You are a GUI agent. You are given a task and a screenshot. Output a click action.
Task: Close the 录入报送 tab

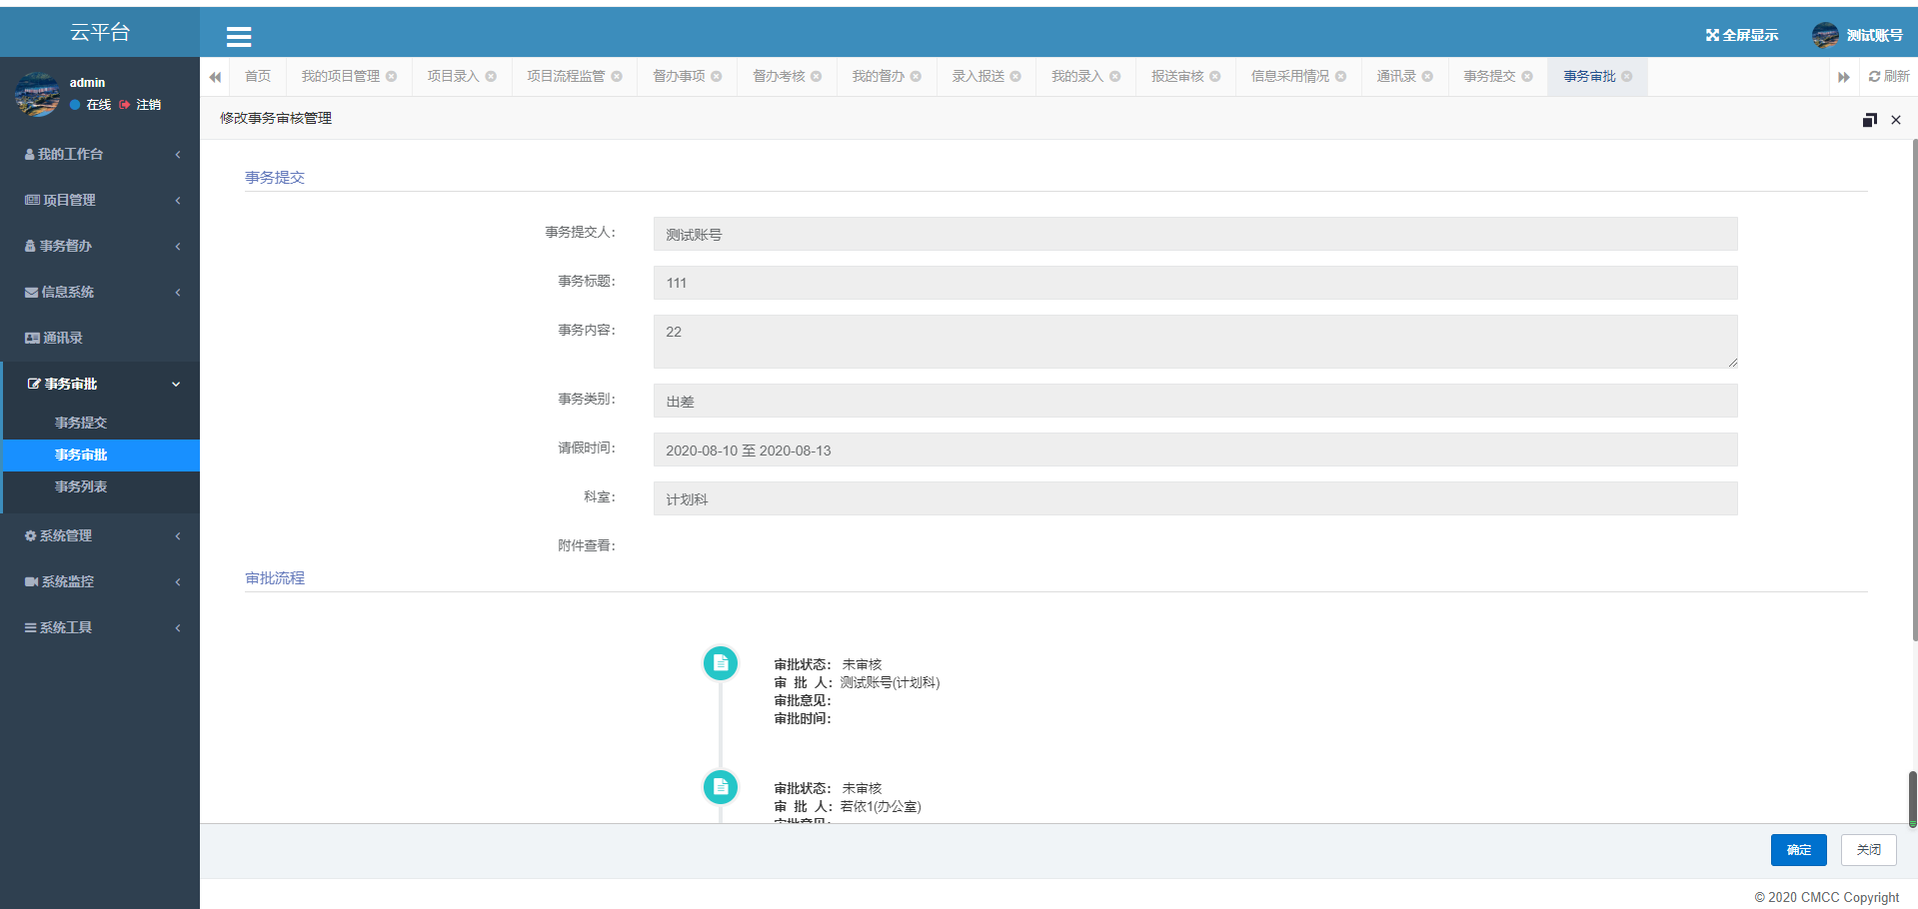click(1015, 77)
